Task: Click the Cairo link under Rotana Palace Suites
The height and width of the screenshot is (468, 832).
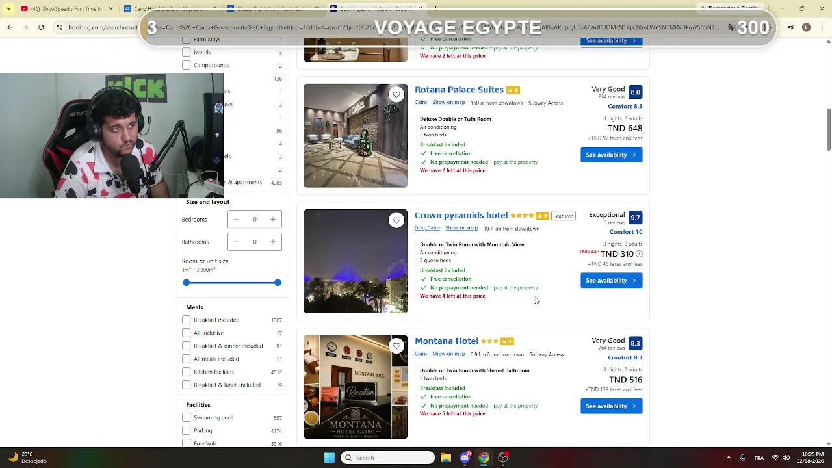Action: (x=421, y=103)
